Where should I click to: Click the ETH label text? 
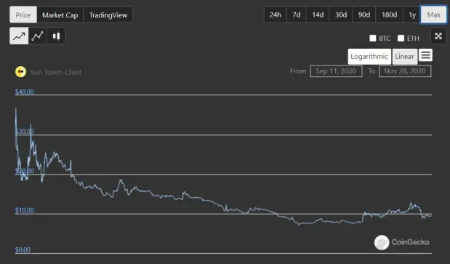coord(413,39)
